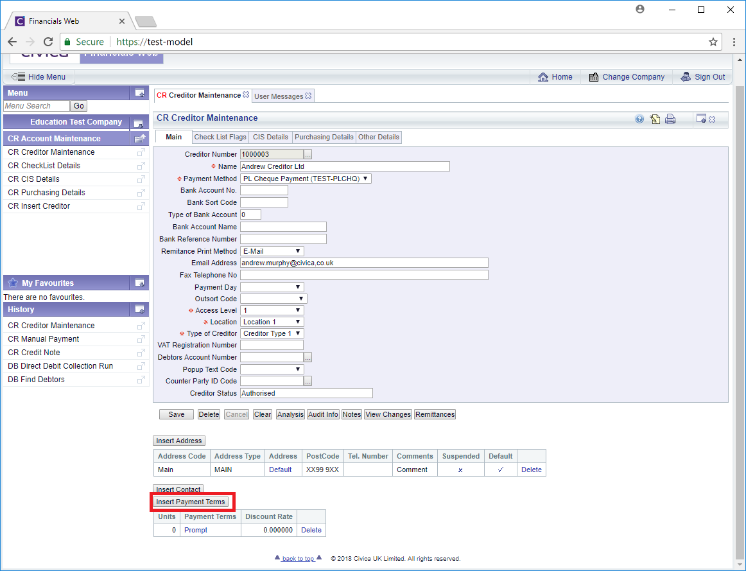Open DB Direct Debit Collection Run history item
This screenshot has width=746, height=571.
(60, 366)
